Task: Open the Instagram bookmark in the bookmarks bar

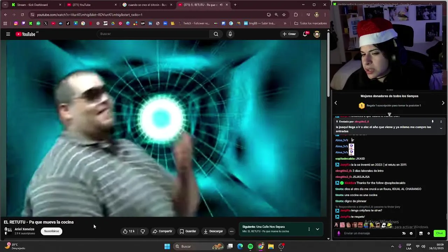Action: tap(16, 23)
